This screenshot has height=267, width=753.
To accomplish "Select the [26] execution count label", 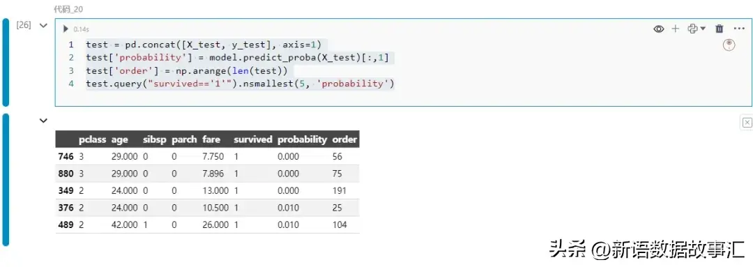I will [24, 26].
